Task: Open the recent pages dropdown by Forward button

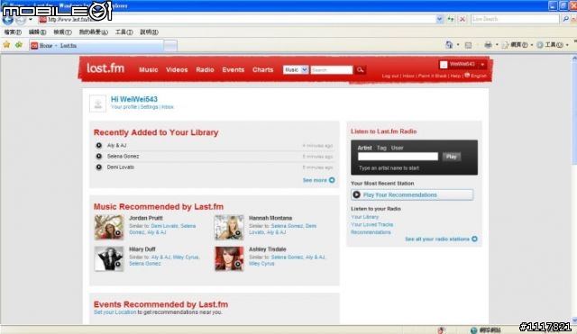Action: click(31, 20)
